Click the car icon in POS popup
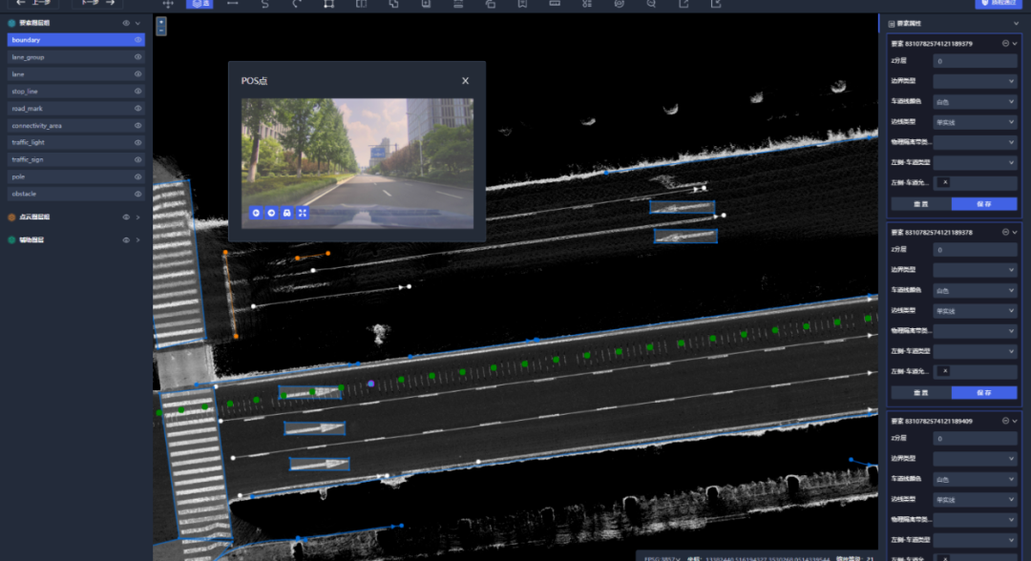This screenshot has height=561, width=1031. point(286,213)
